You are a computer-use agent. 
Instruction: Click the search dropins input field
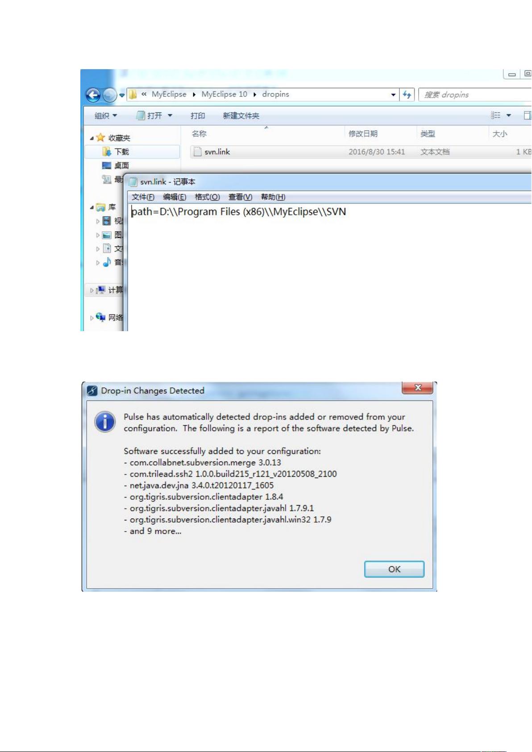(475, 95)
